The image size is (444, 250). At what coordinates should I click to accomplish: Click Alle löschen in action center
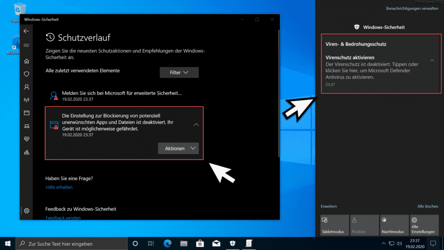[428, 206]
